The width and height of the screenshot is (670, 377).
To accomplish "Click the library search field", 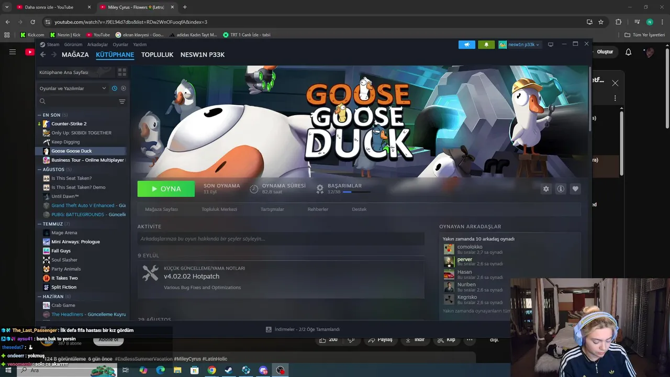I will pyautogui.click(x=79, y=102).
